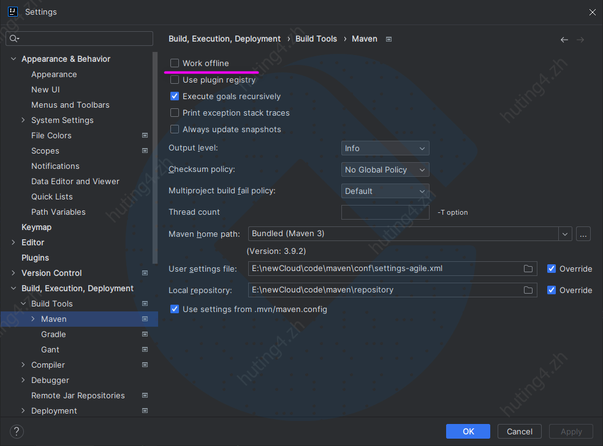Open Plugins settings

(x=36, y=258)
